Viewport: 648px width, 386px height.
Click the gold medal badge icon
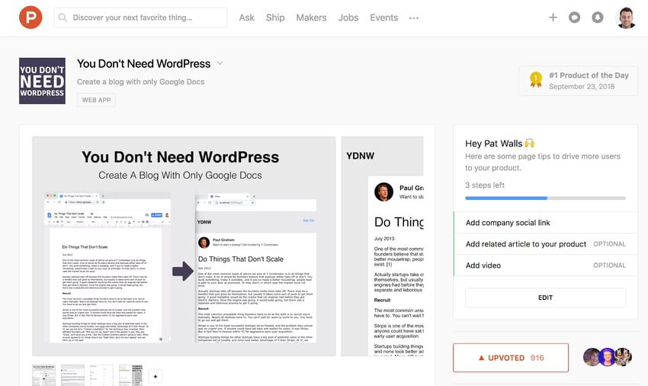pos(536,79)
